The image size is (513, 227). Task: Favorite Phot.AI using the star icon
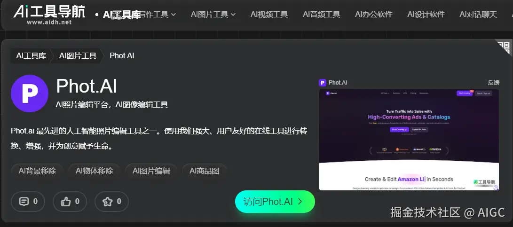click(x=111, y=202)
